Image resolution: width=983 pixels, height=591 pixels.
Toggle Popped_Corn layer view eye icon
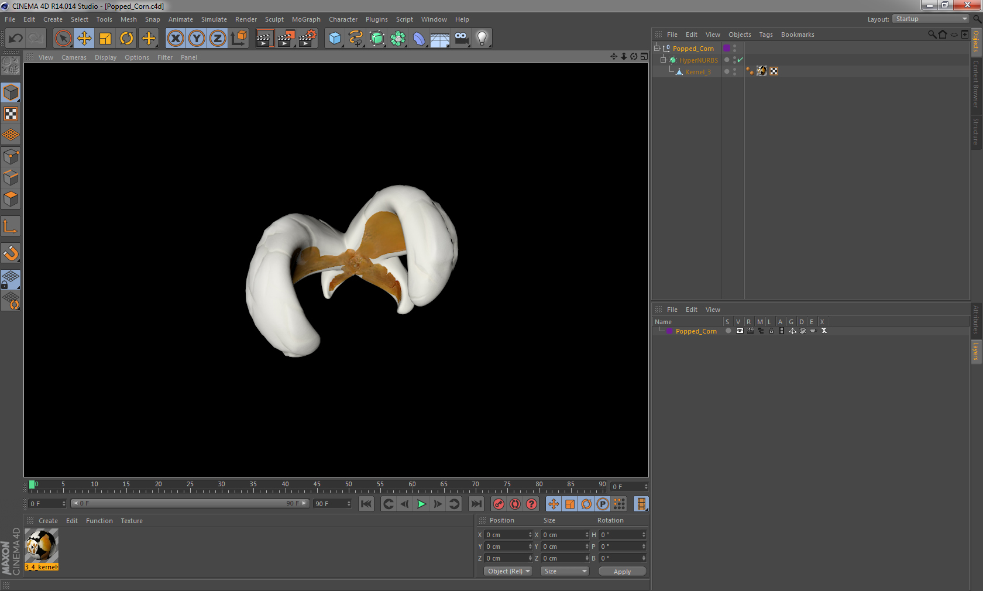pyautogui.click(x=740, y=331)
